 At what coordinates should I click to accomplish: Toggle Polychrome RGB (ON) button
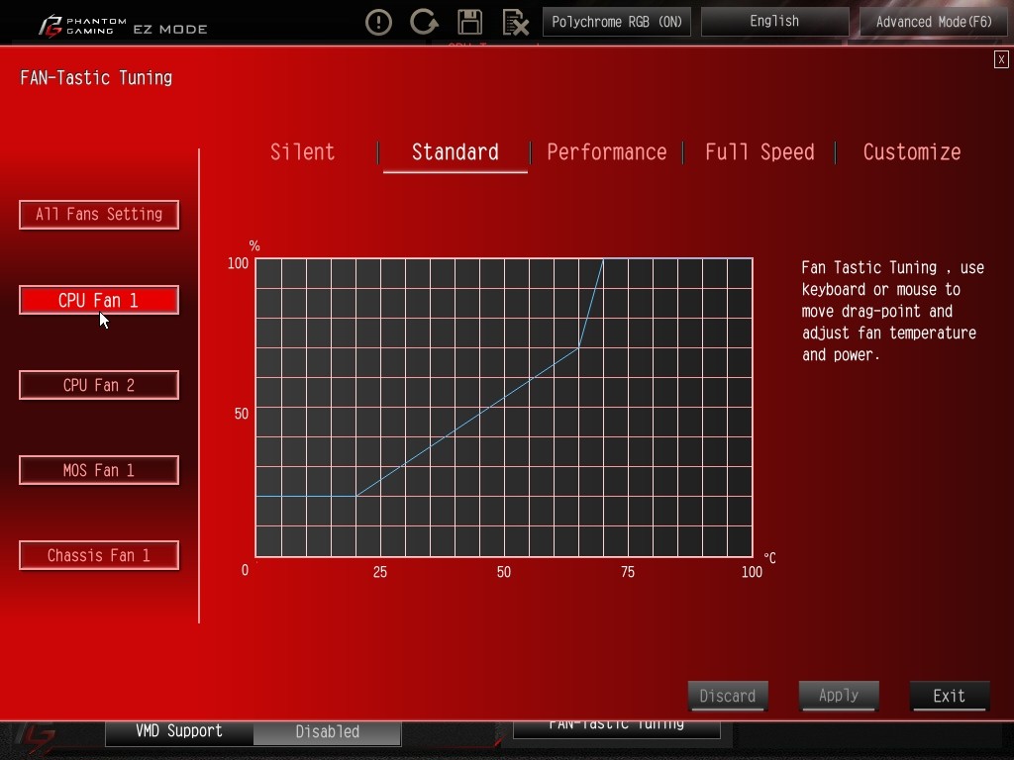pyautogui.click(x=617, y=22)
